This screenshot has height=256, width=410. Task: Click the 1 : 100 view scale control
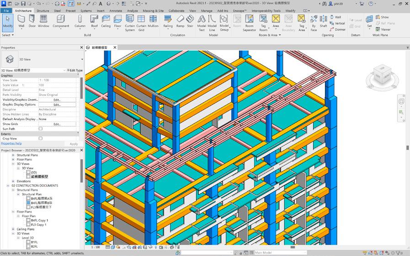pos(96,247)
